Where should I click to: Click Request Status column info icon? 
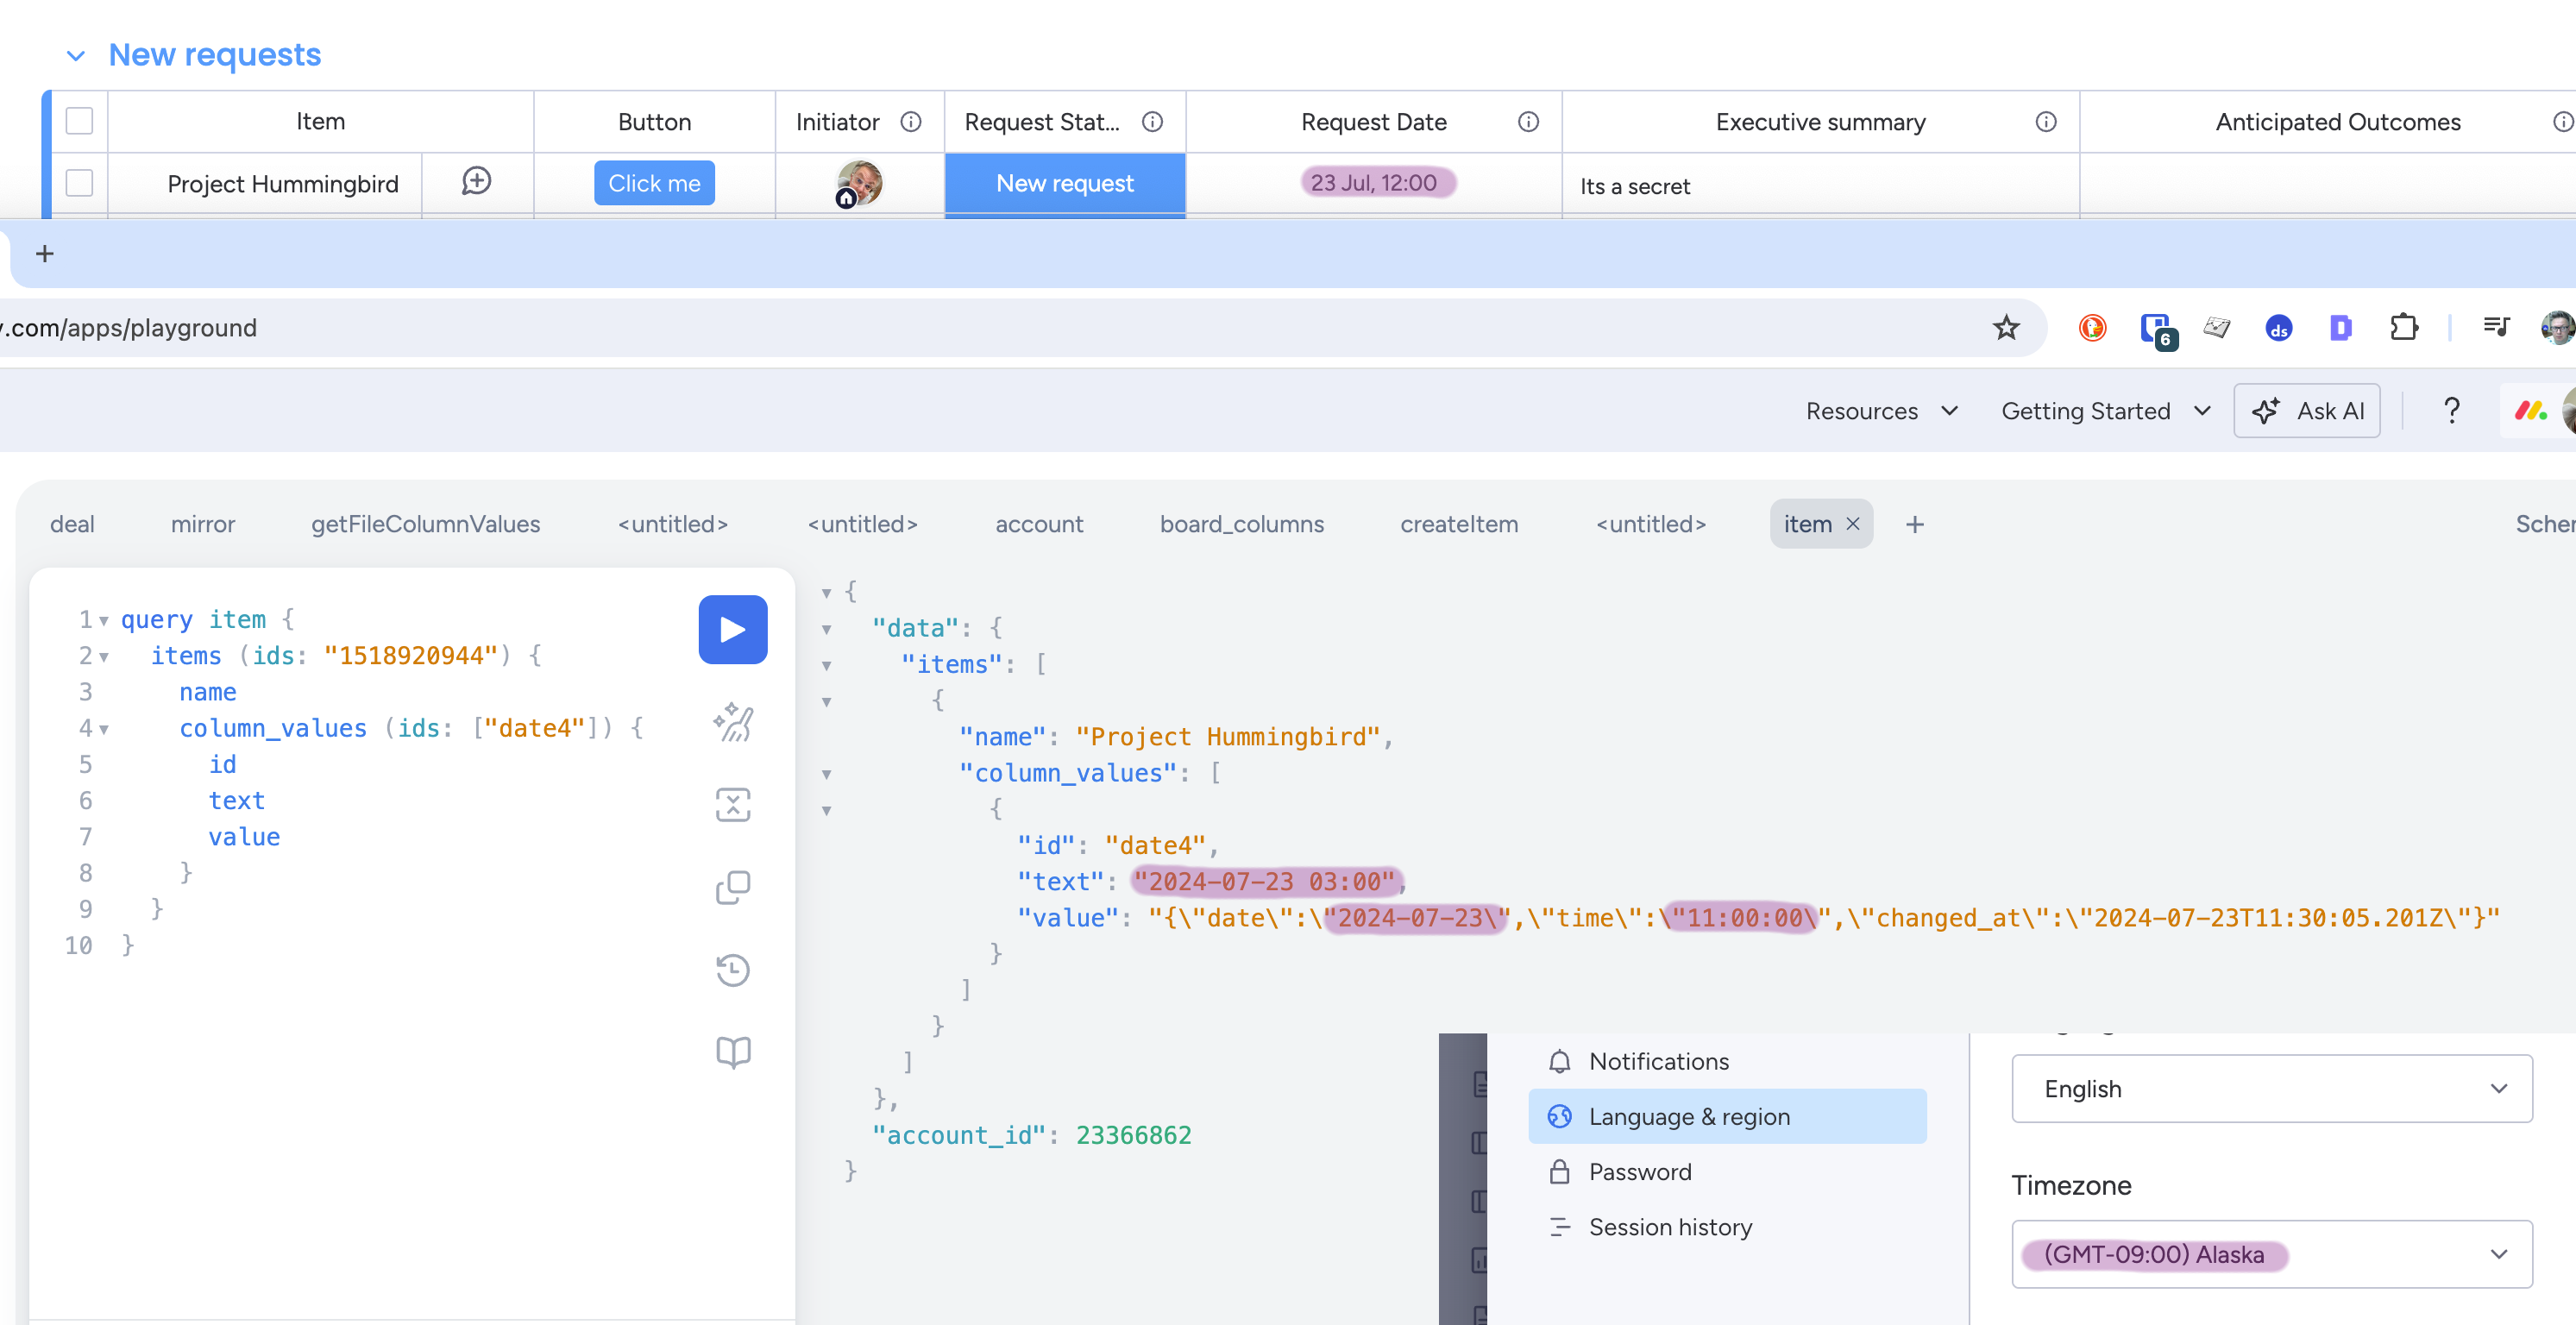point(1152,122)
